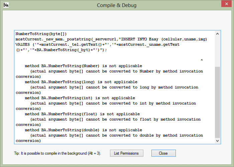Place cursor on the NumberToString(byte[]) first line
The width and height of the screenshot is (234, 167).
(x=41, y=34)
